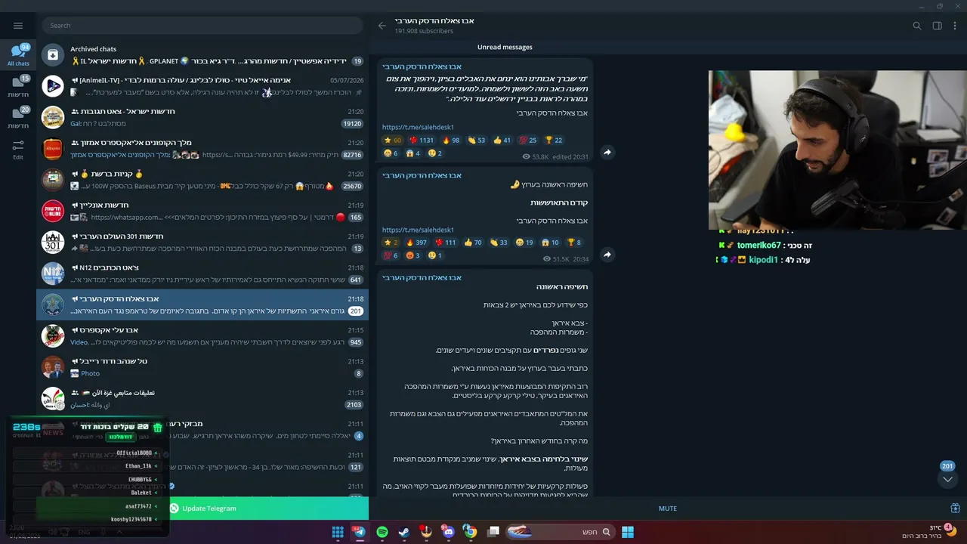
Task: Click the Telegram taskbar icon
Action: tap(360, 532)
